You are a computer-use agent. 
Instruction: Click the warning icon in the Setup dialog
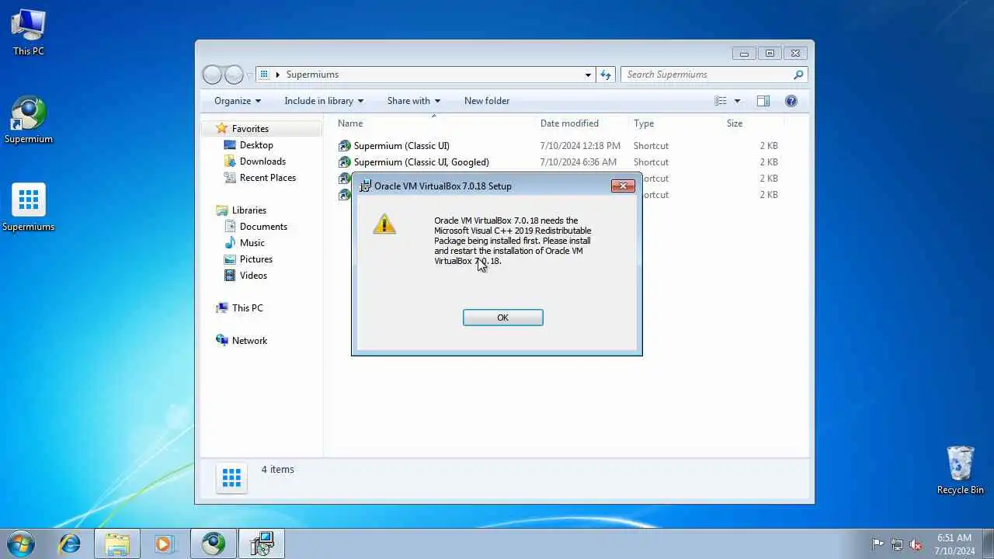pos(384,224)
